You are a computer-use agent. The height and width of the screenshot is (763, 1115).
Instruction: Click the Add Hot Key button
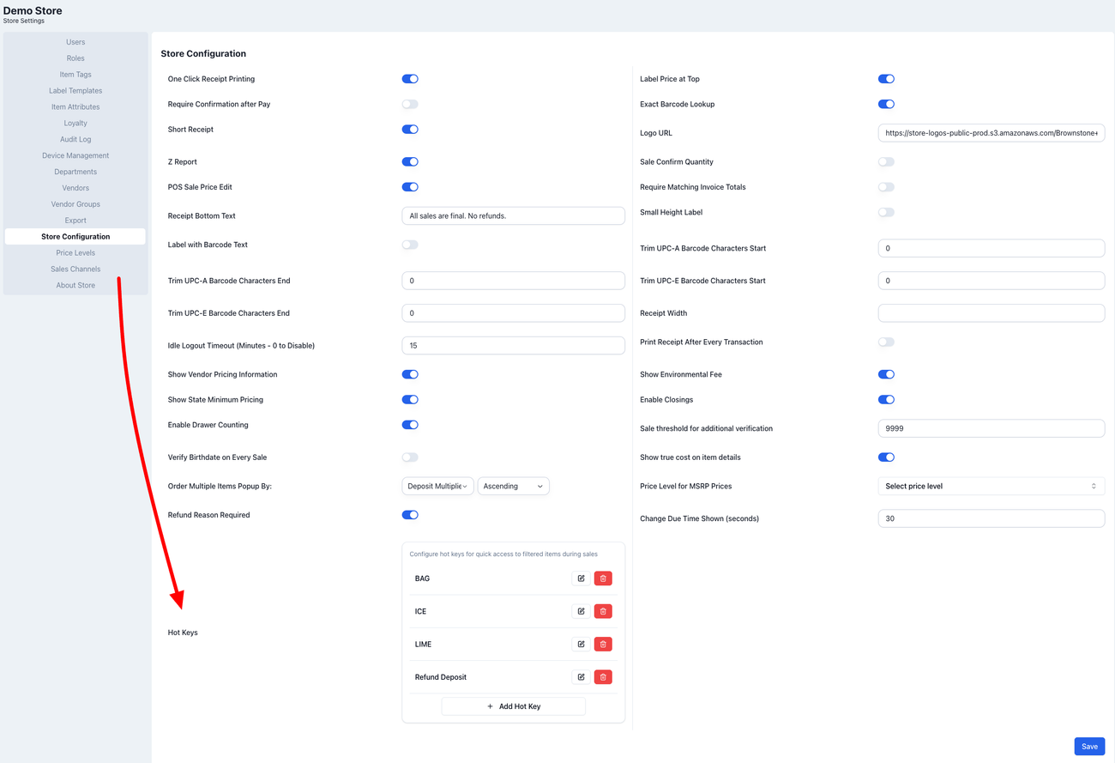tap(513, 706)
